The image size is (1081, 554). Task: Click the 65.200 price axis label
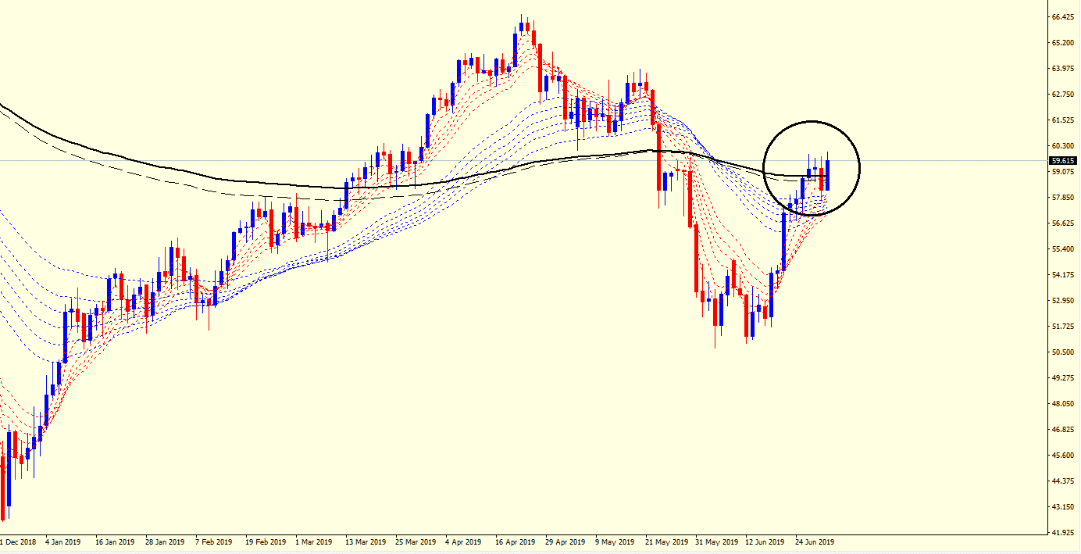pos(1062,42)
